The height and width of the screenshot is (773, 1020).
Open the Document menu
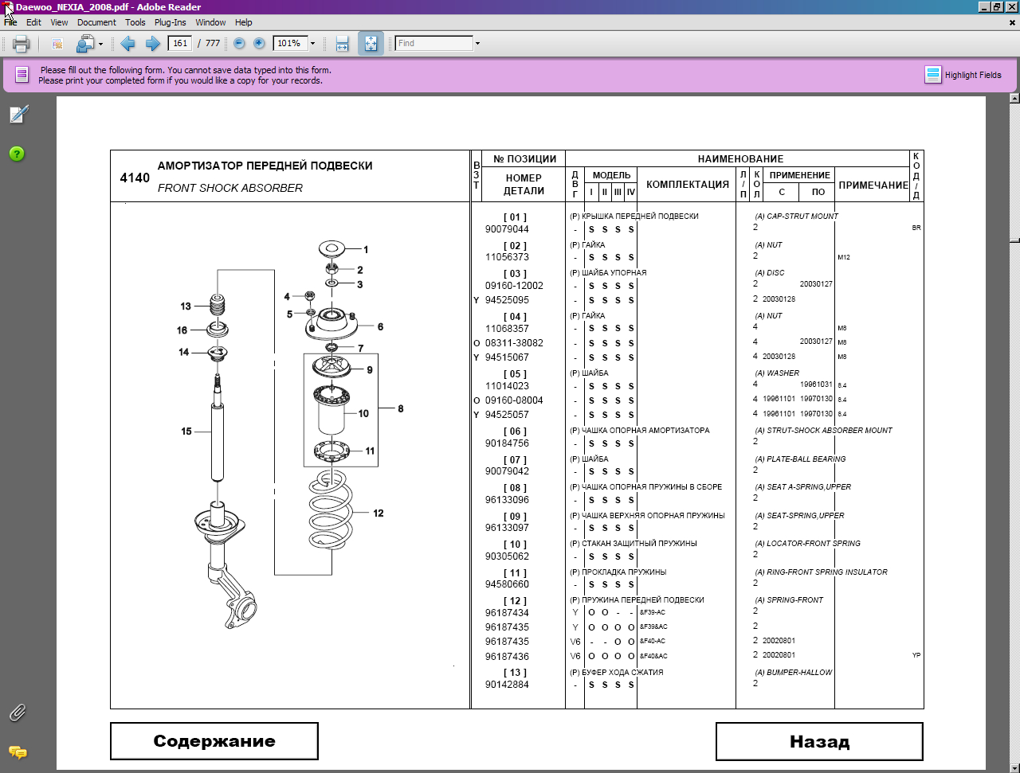[x=96, y=22]
